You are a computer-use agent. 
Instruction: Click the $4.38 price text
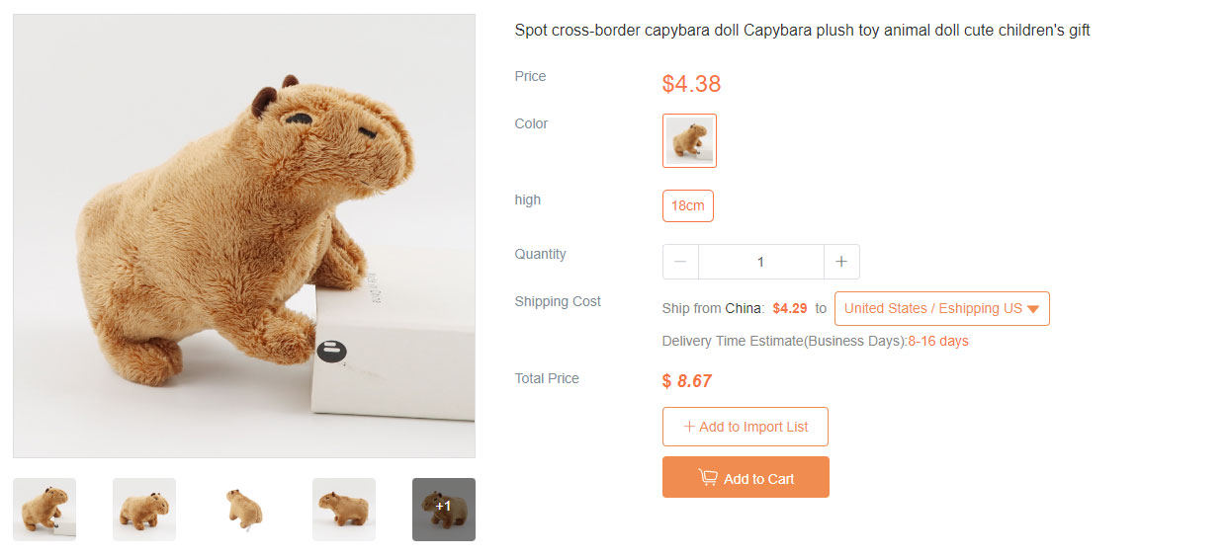pyautogui.click(x=691, y=84)
